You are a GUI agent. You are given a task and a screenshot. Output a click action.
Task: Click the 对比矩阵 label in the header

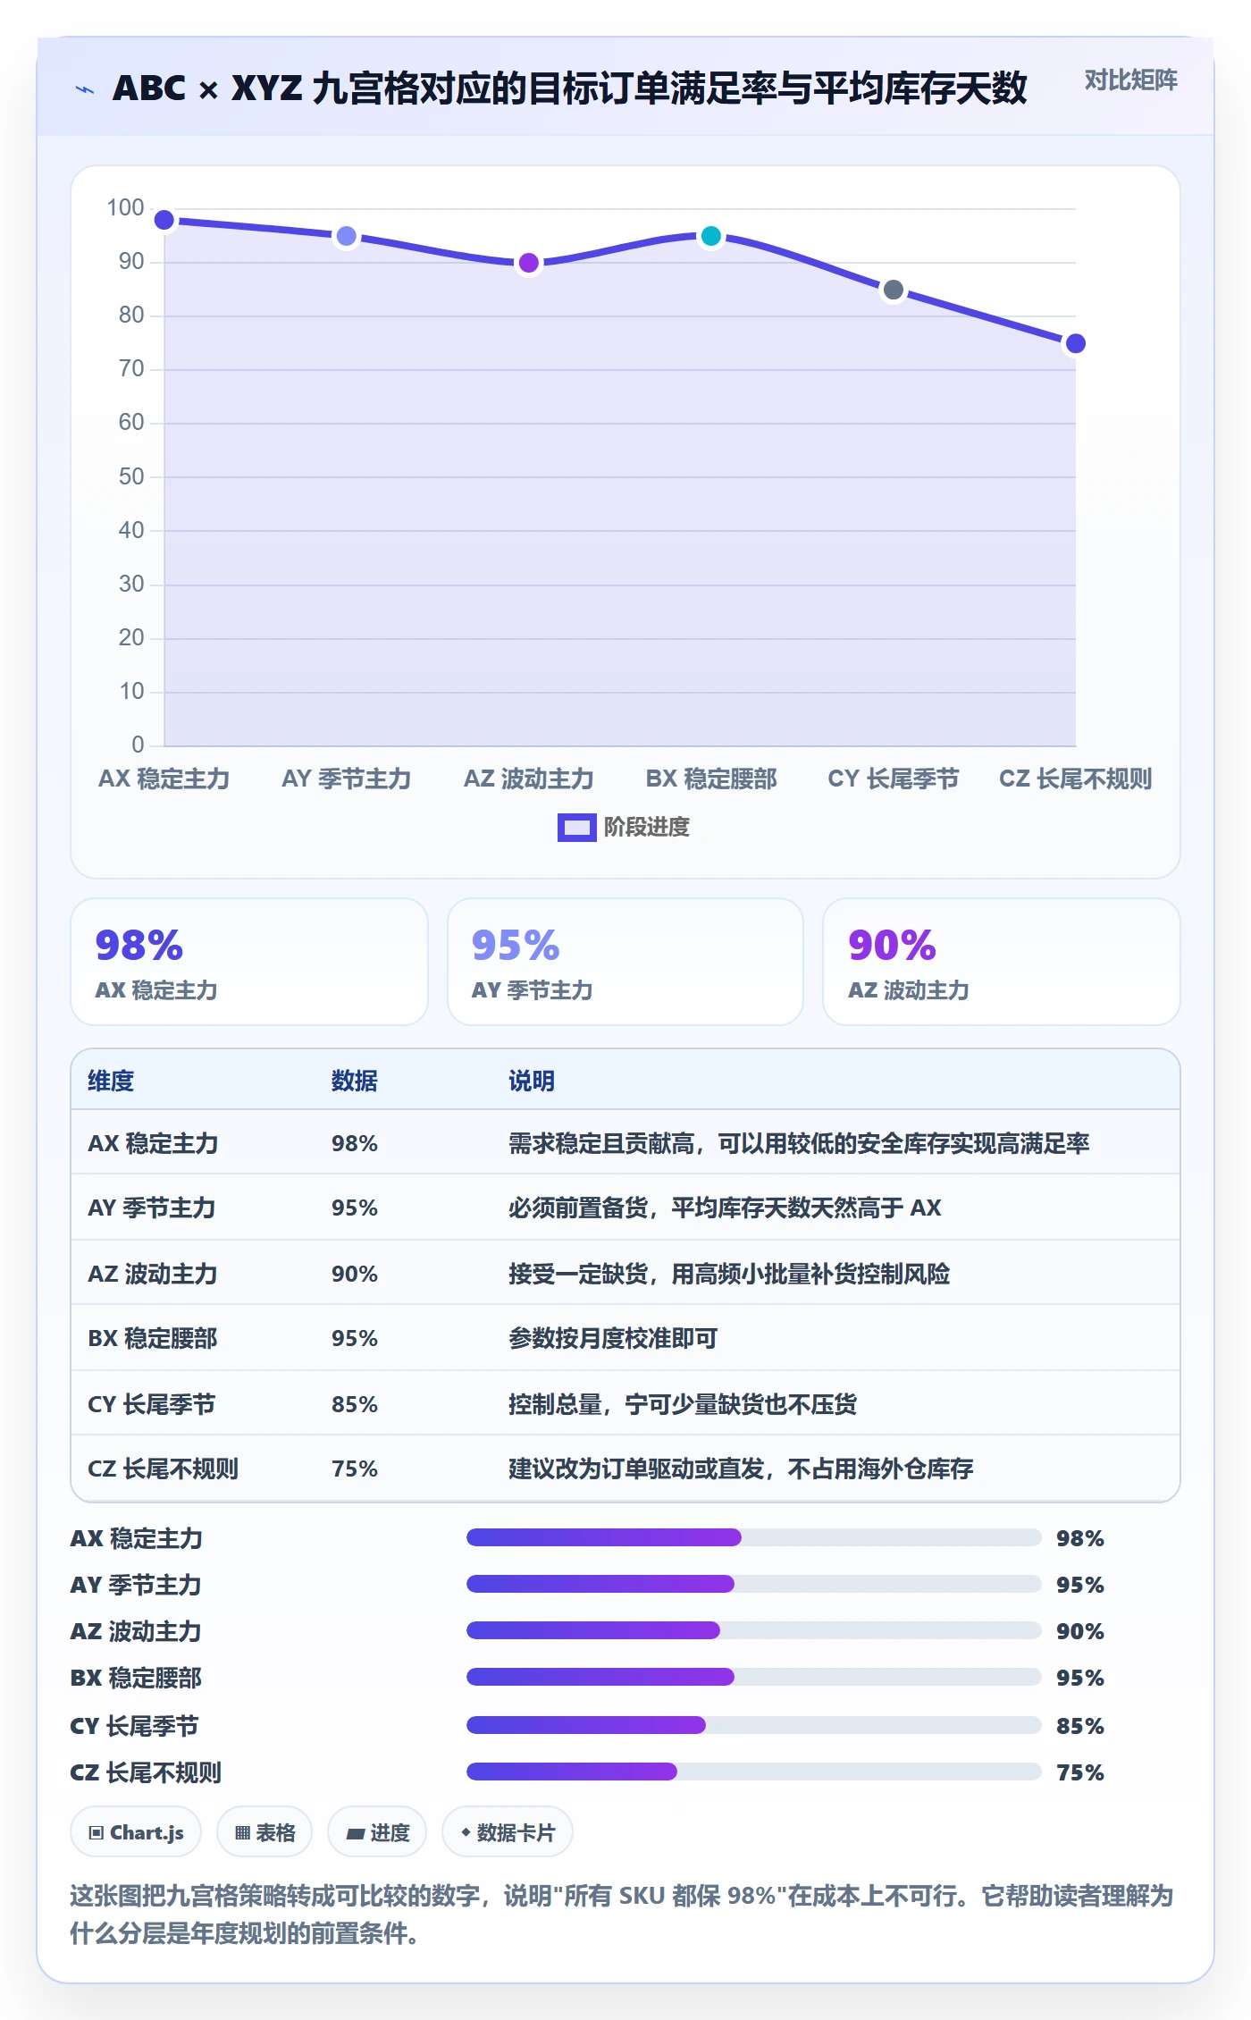pyautogui.click(x=1130, y=80)
